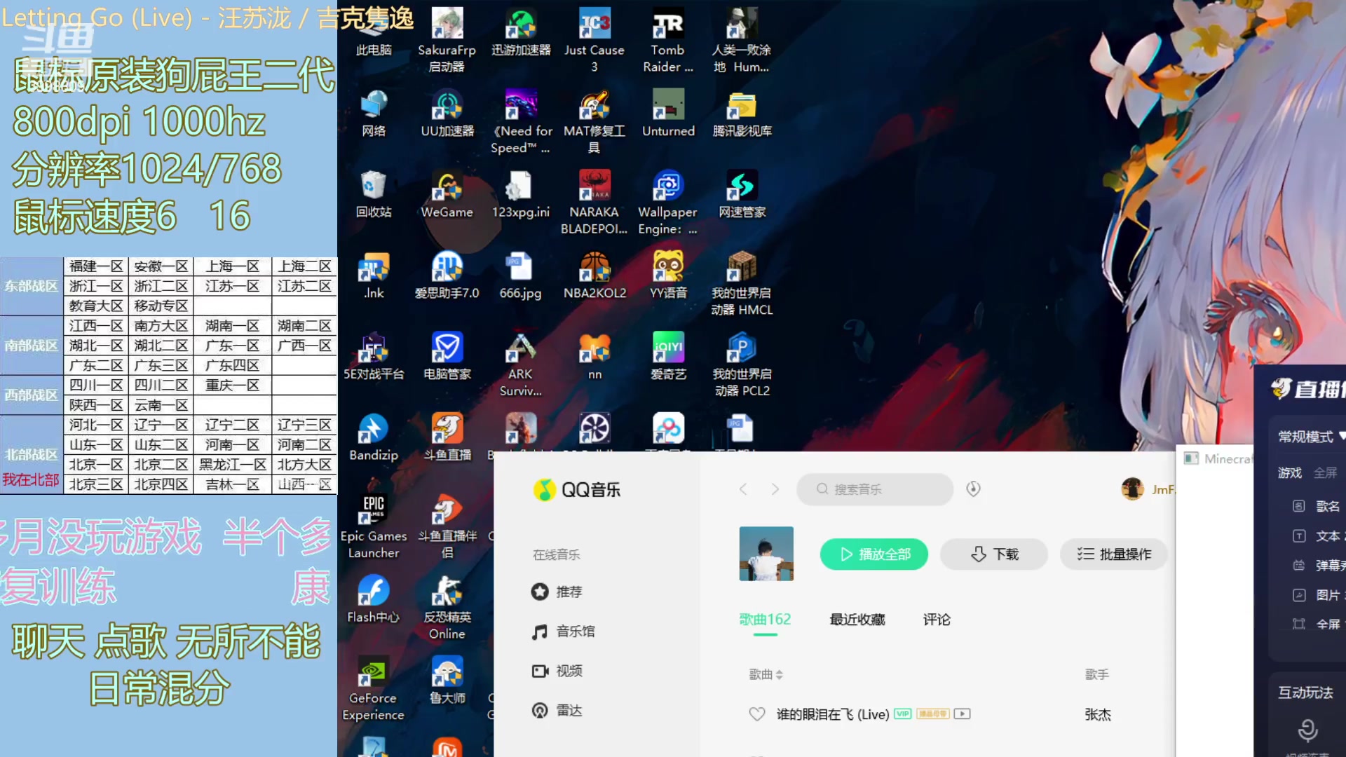
Task: Select the 游戏 tab in 直播伴侣
Action: 1289,473
